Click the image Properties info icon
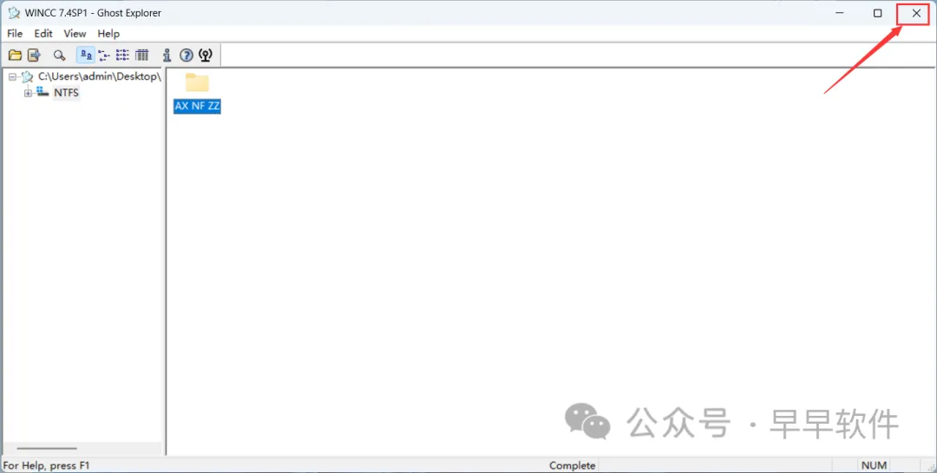Screen dimensions: 937x473 pyautogui.click(x=167, y=55)
